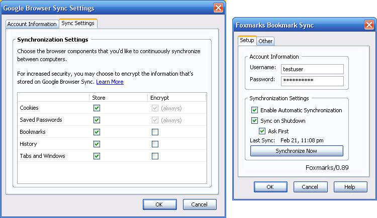This screenshot has width=377, height=218.
Task: Click the Last Sync date Feb 21, 11:08 pm
Action: (x=302, y=140)
